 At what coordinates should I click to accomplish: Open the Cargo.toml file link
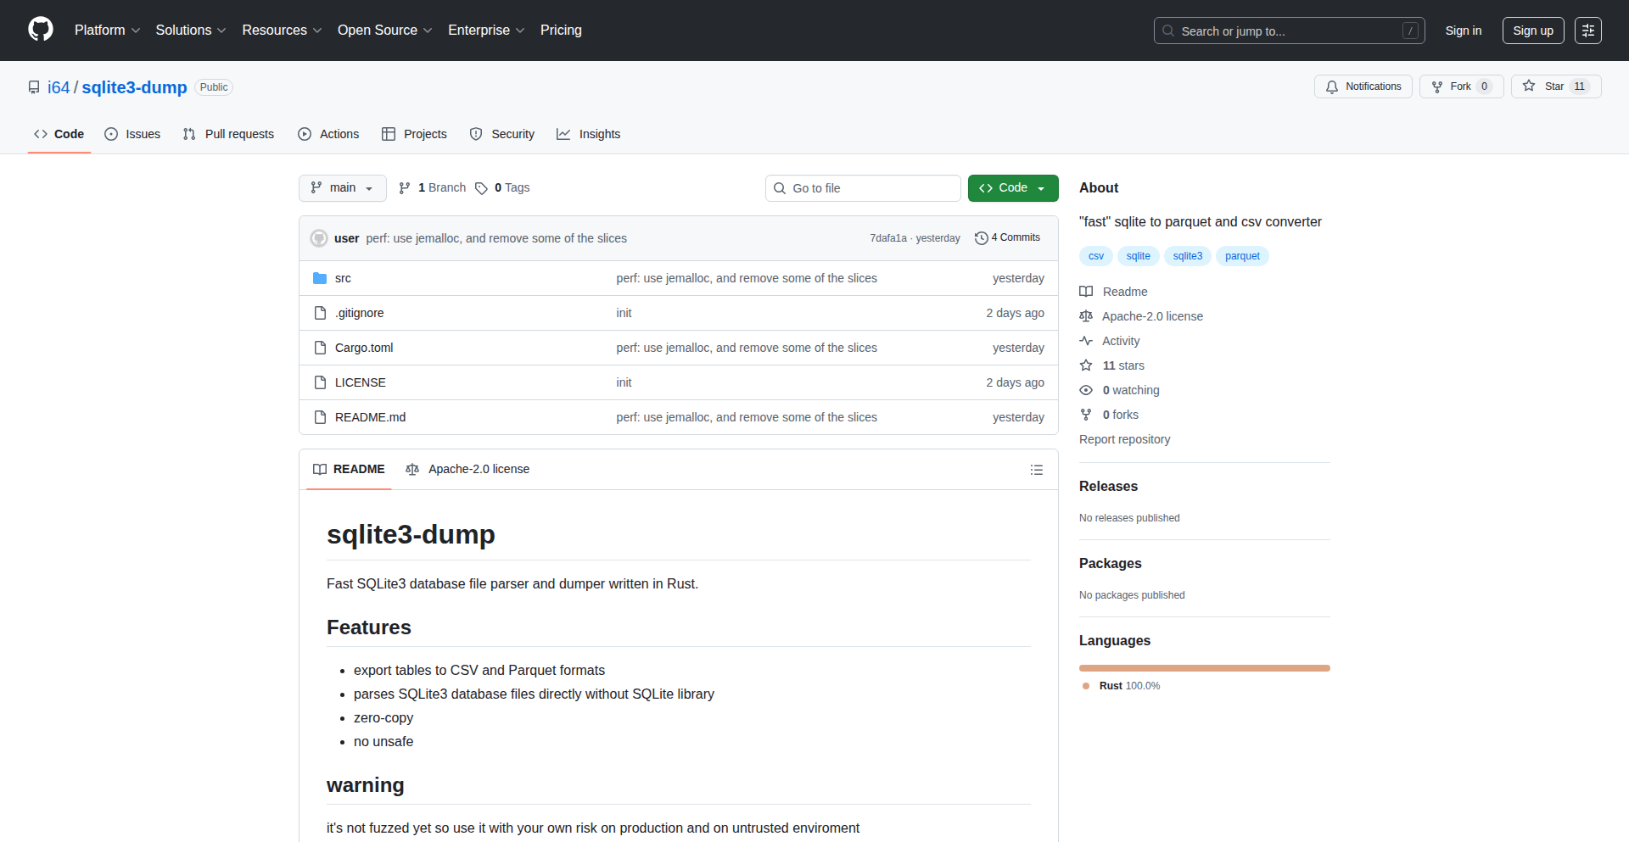tap(364, 348)
